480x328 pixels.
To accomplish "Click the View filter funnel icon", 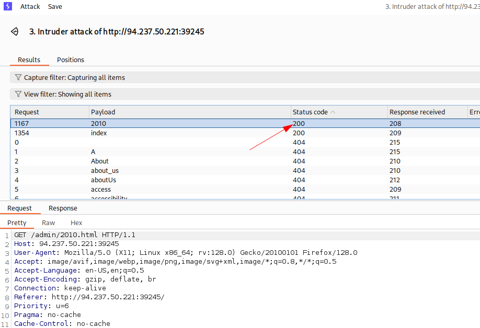I will (x=18, y=95).
